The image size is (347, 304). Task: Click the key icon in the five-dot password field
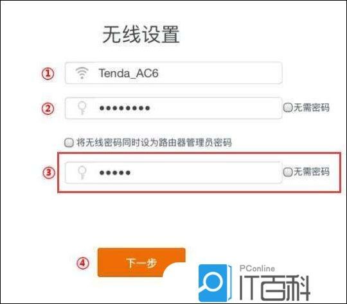pyautogui.click(x=82, y=173)
